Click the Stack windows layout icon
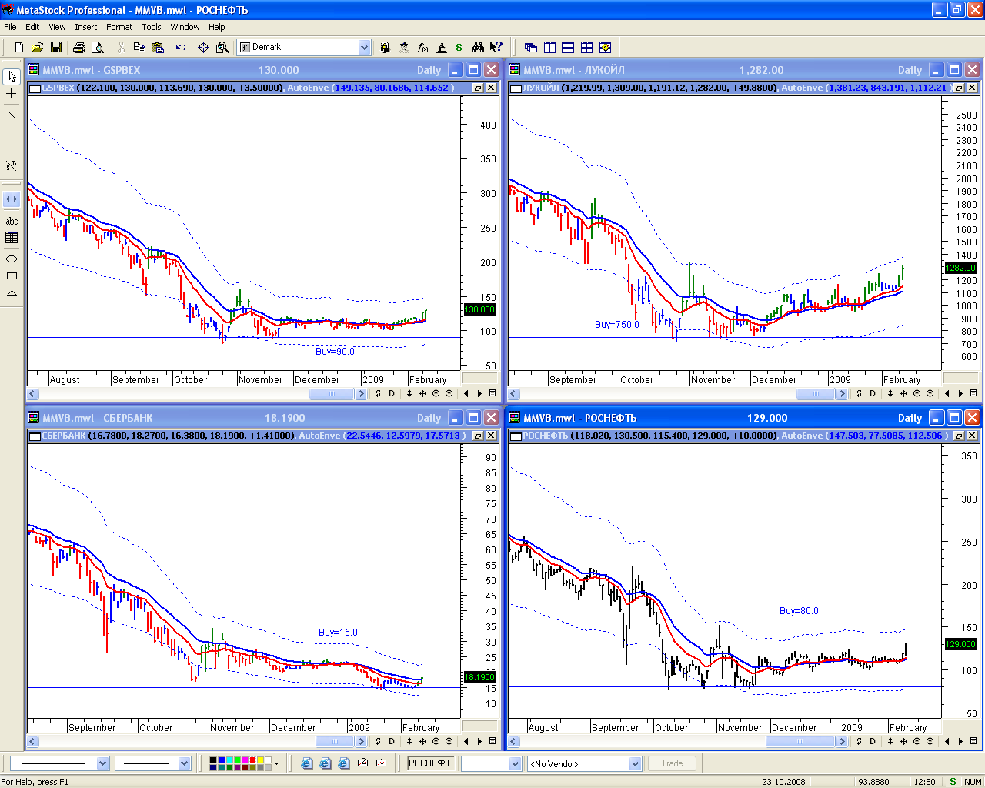This screenshot has height=788, width=985. click(569, 47)
